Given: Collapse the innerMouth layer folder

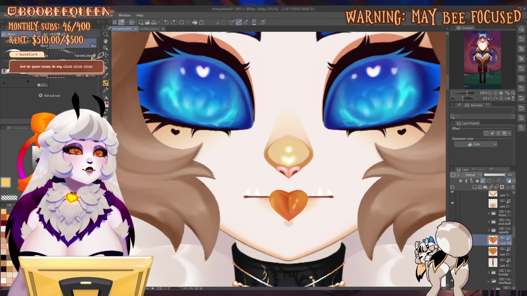Looking at the screenshot, I should (489, 281).
